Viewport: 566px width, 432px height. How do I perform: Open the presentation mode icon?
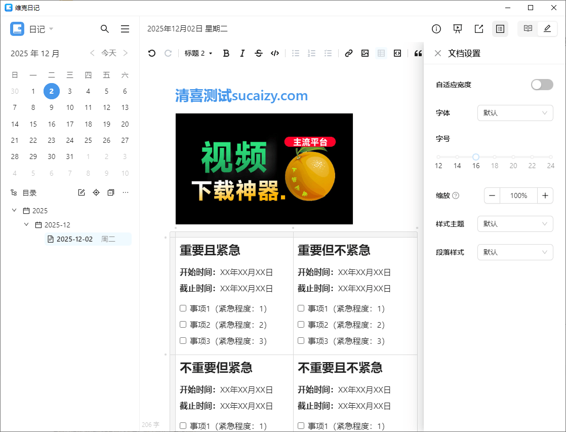click(x=457, y=29)
